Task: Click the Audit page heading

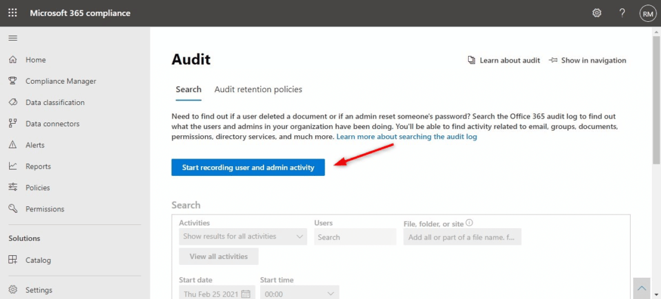Action: click(x=191, y=60)
